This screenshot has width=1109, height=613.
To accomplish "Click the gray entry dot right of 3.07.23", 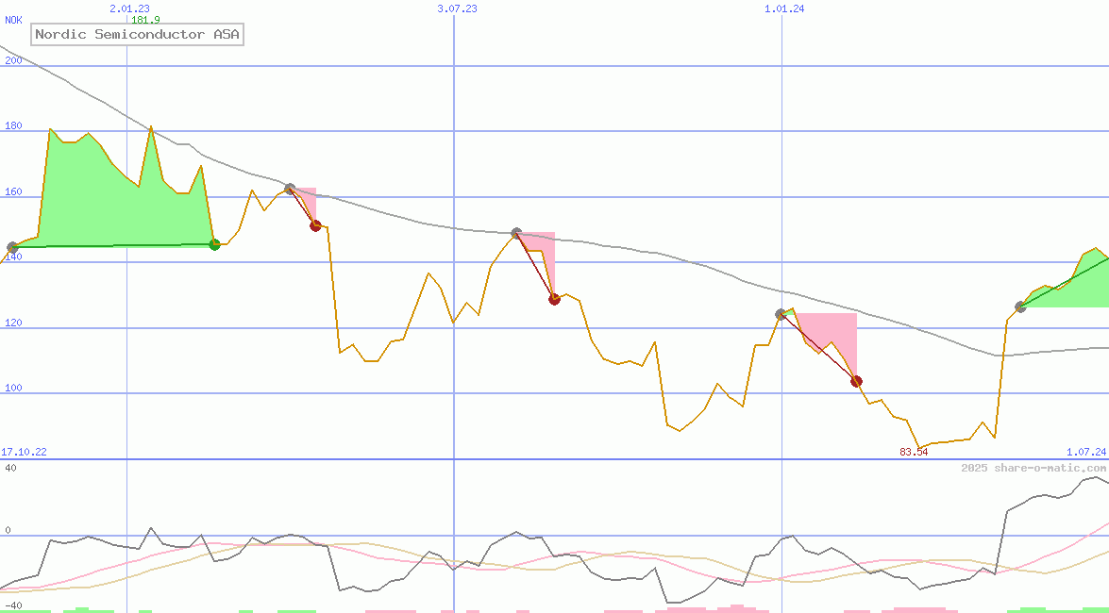I will (516, 232).
